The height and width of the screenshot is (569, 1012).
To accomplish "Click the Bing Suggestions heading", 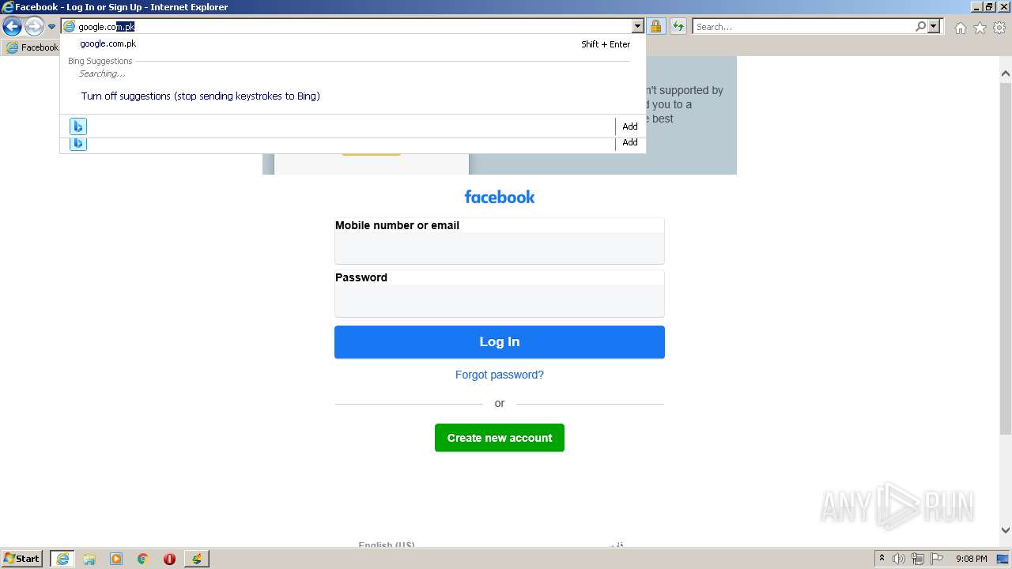I will point(100,61).
